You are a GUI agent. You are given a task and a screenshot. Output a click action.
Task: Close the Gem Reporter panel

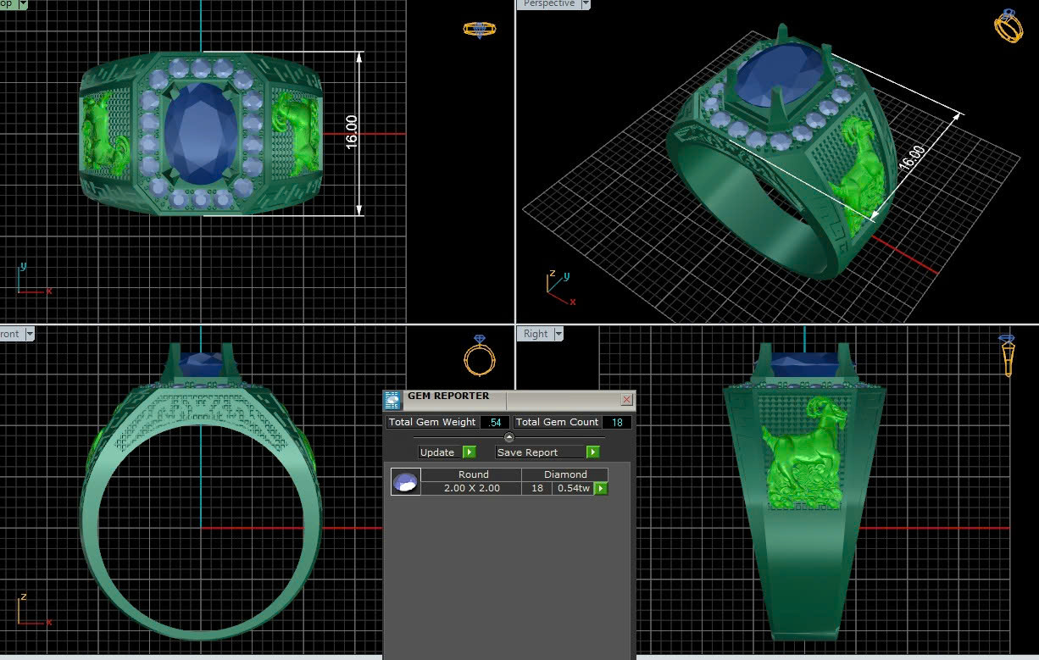(x=626, y=399)
